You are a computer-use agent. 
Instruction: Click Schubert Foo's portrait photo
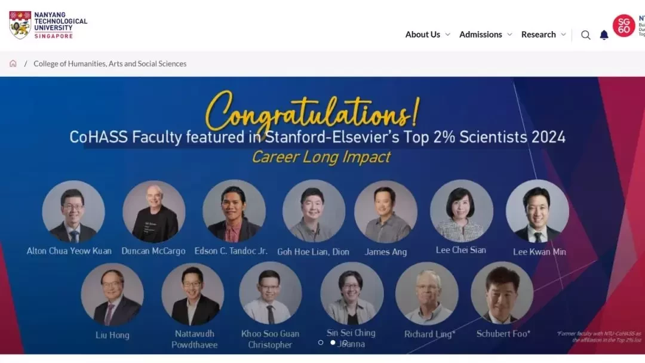[502, 293]
